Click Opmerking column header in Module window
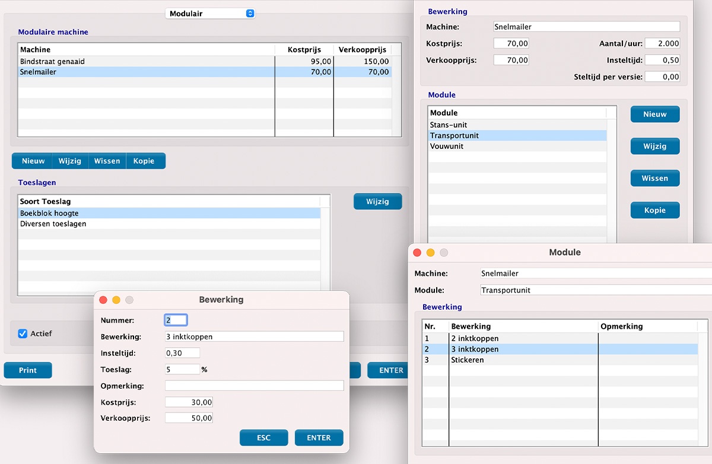This screenshot has height=464, width=712. pyautogui.click(x=648, y=326)
